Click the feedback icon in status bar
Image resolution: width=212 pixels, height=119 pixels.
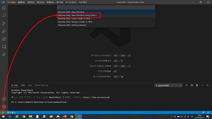point(203,112)
